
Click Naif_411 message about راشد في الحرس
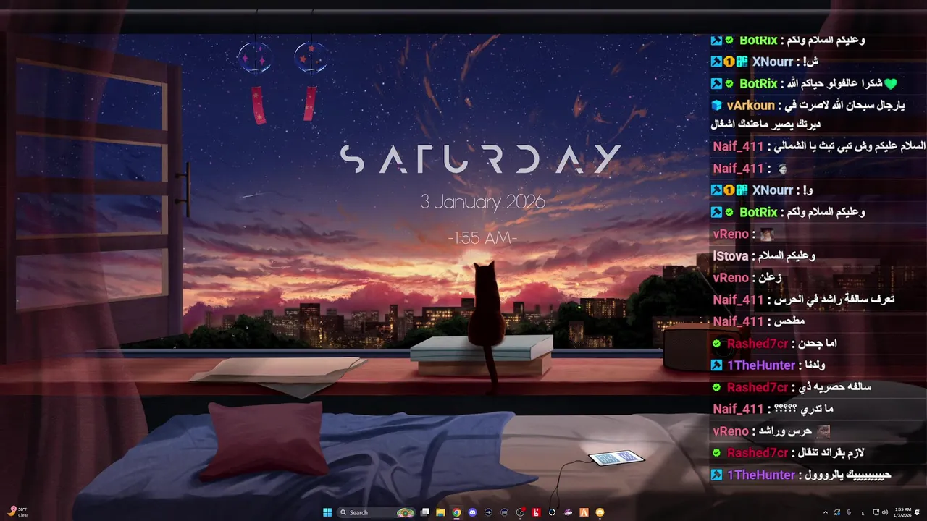point(804,300)
